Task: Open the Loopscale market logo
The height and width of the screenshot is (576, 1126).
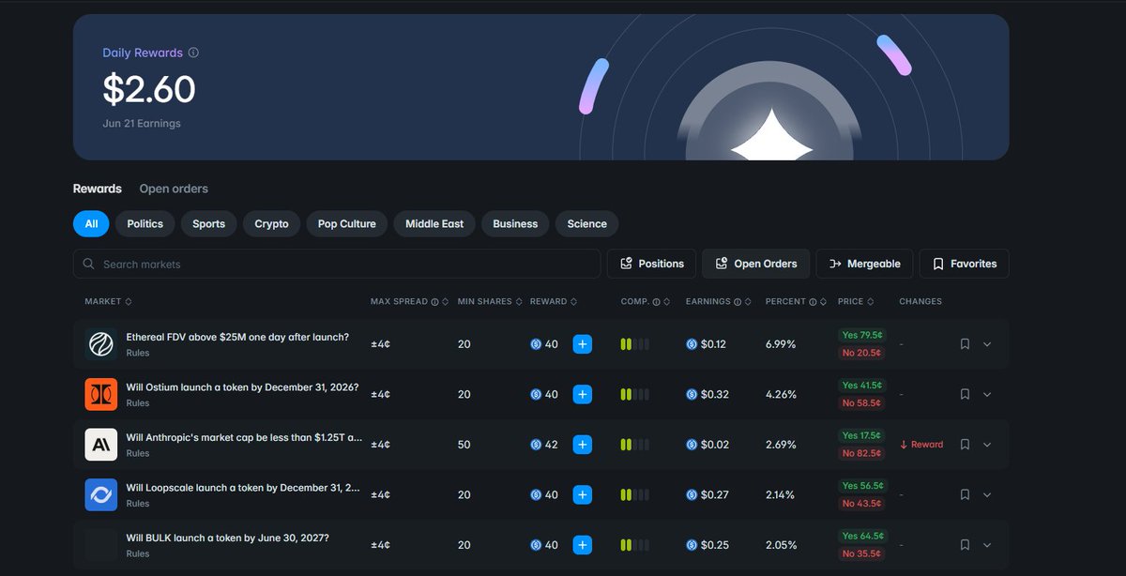Action: (x=101, y=495)
